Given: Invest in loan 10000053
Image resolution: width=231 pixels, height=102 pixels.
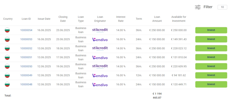Looking at the screenshot, I should click(211, 39).
